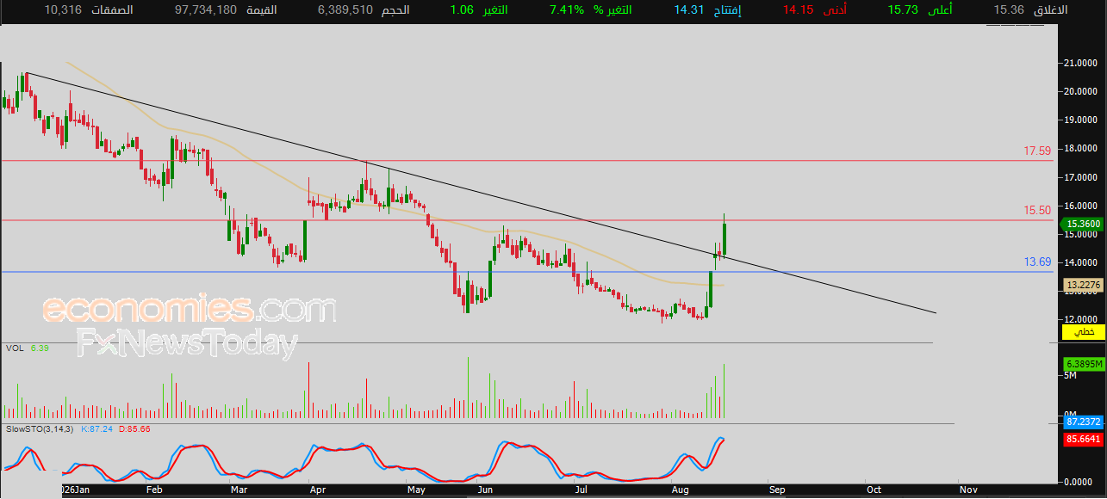Viewport: 1107px width, 499px height.
Task: Click the 13.2276 moving average price tag
Action: tap(1083, 285)
